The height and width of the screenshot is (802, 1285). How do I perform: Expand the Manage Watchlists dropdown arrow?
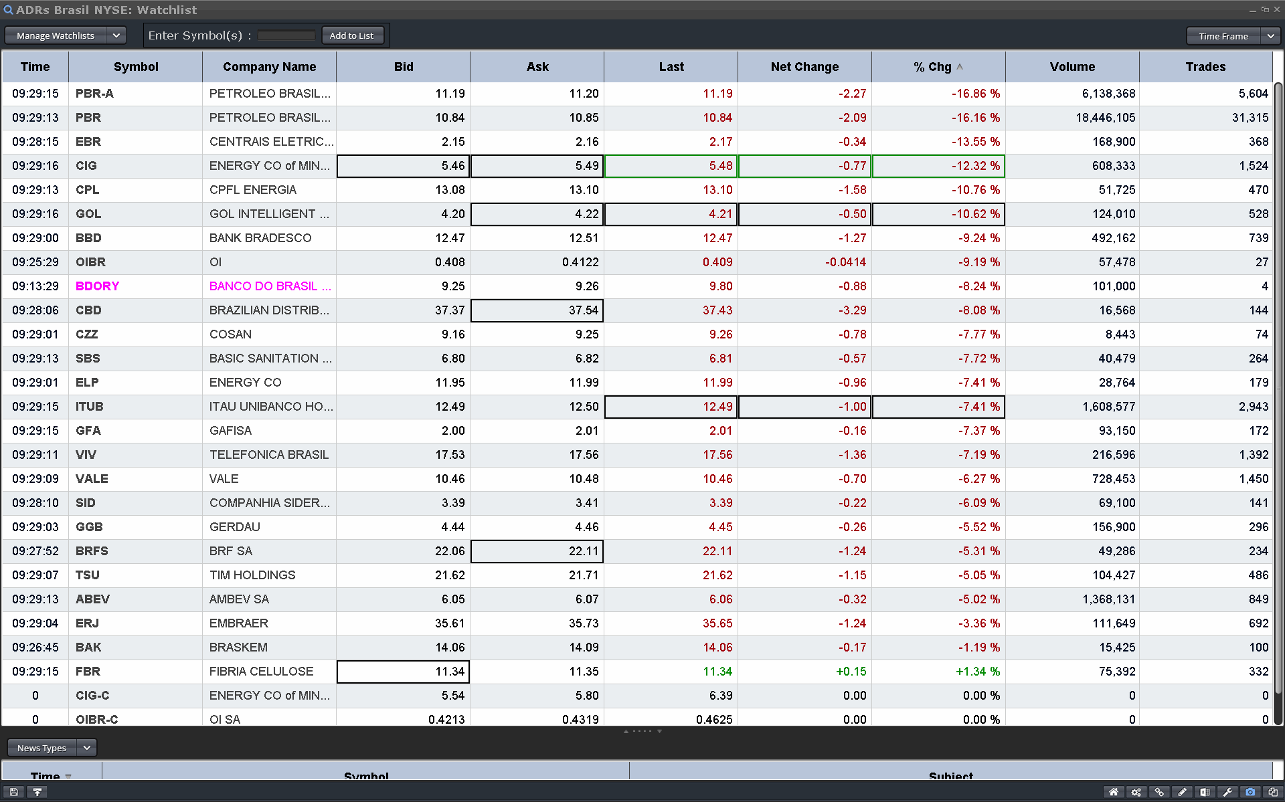pos(116,35)
